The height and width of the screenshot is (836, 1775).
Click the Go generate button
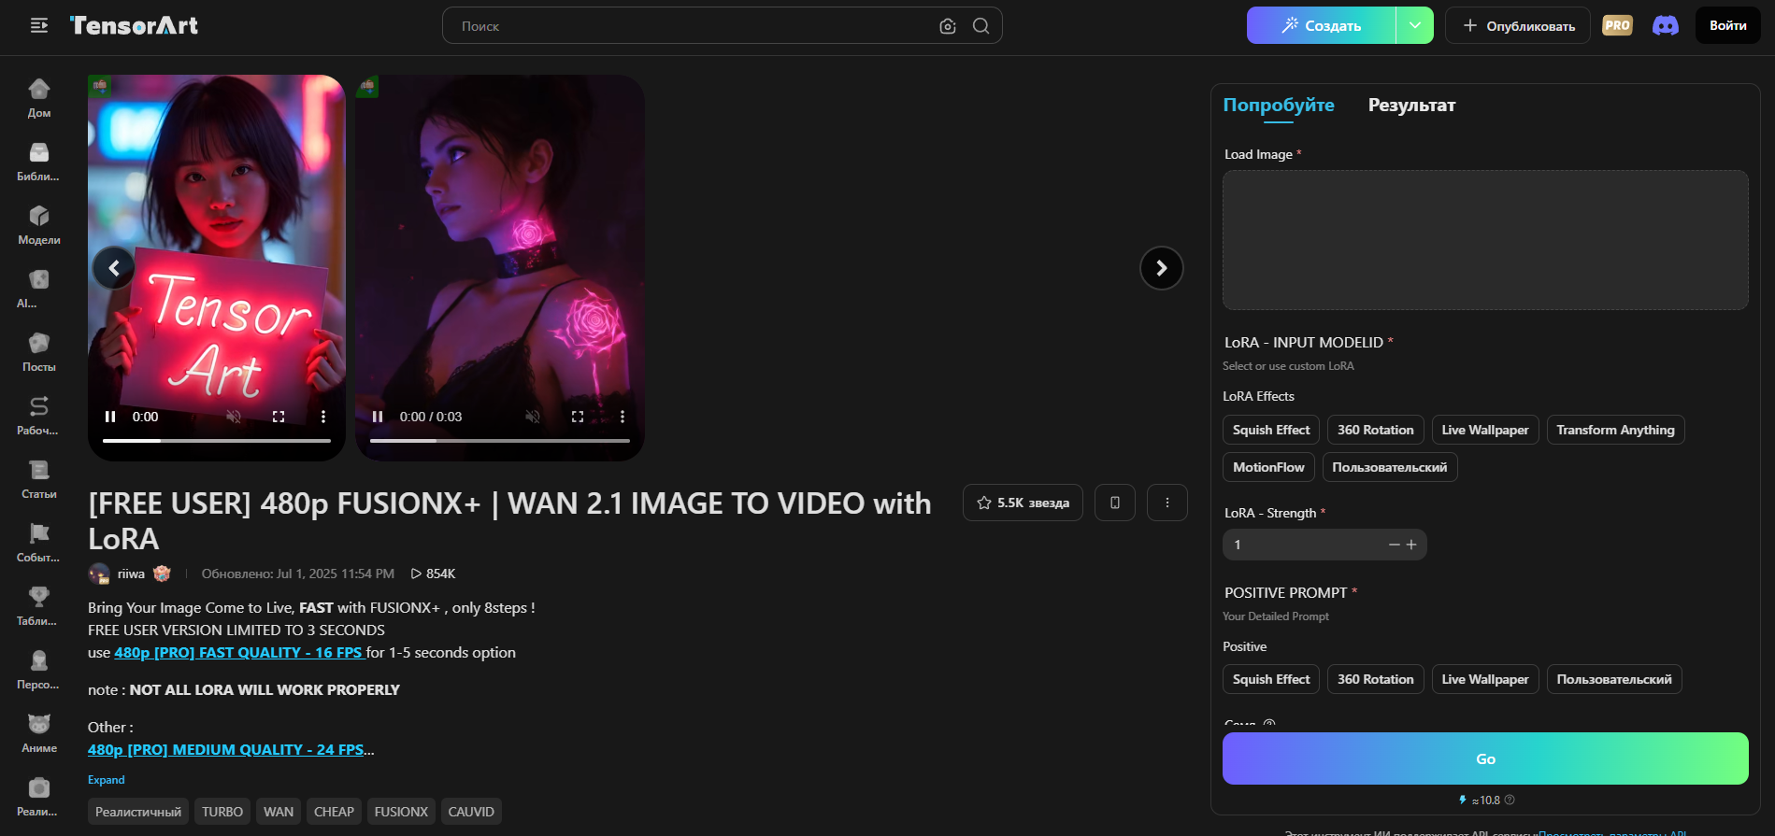point(1485,758)
